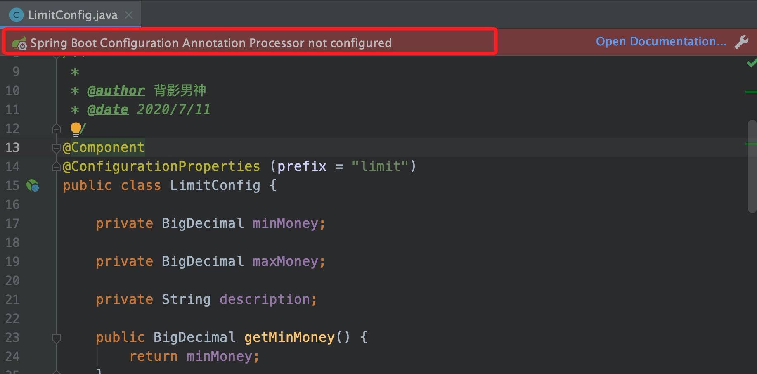Image resolution: width=757 pixels, height=374 pixels.
Task: Open Documentation link in notification bar
Action: 661,41
